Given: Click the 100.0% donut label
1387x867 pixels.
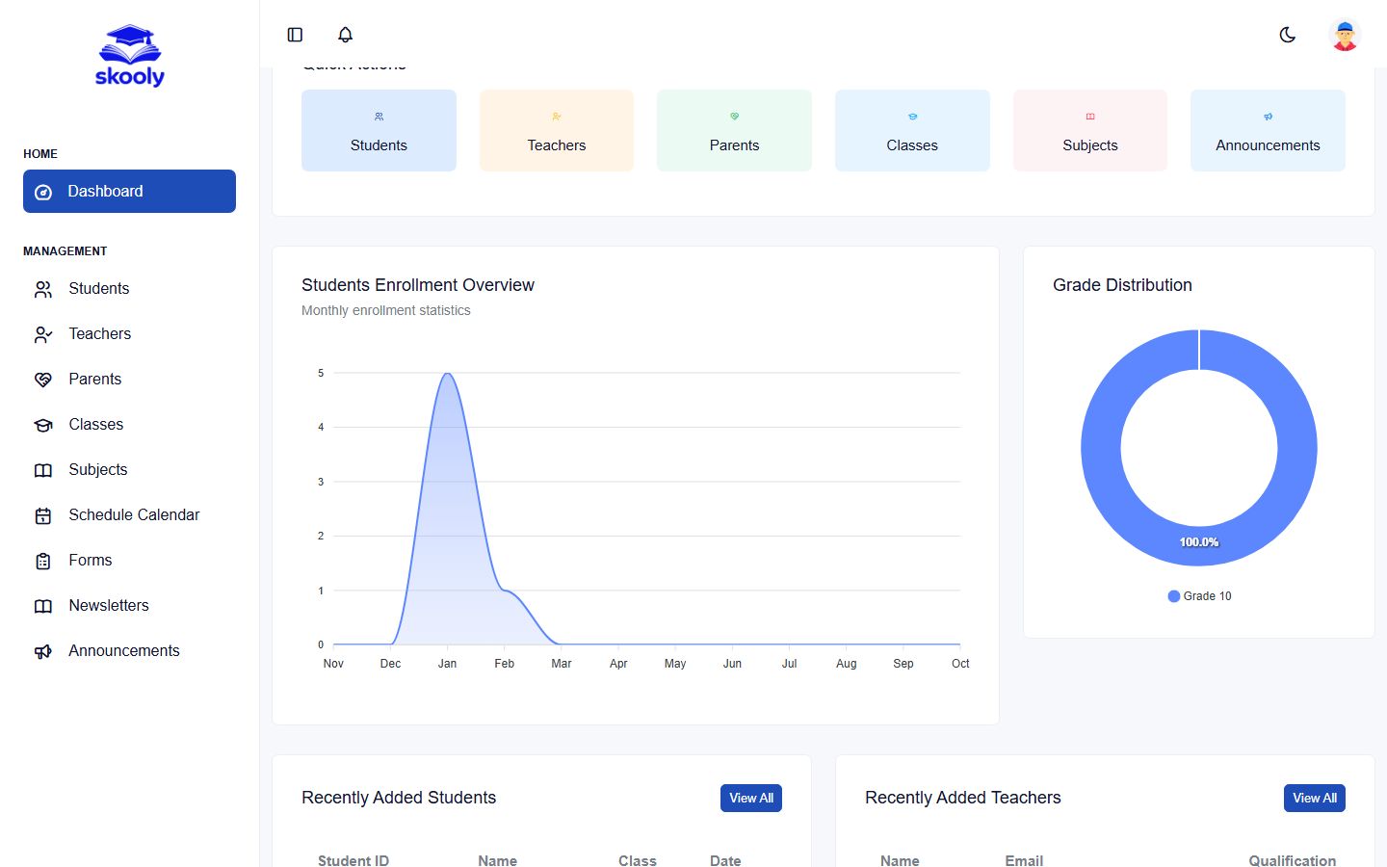Looking at the screenshot, I should pyautogui.click(x=1199, y=542).
